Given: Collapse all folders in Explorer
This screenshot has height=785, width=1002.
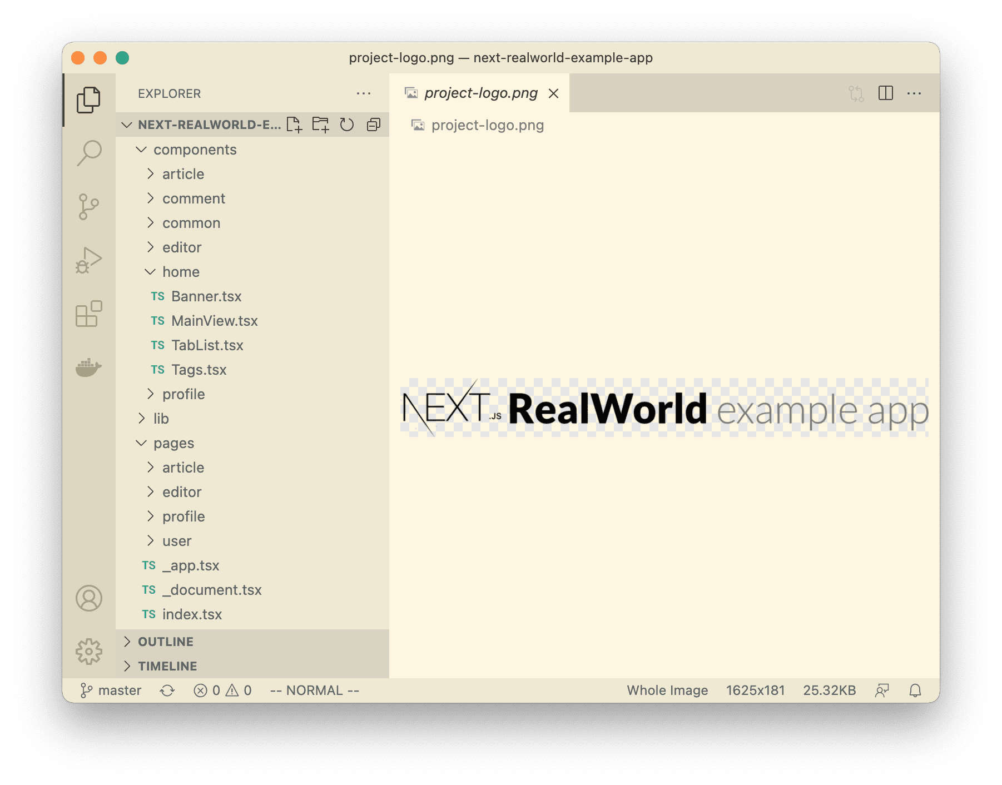Looking at the screenshot, I should tap(374, 125).
